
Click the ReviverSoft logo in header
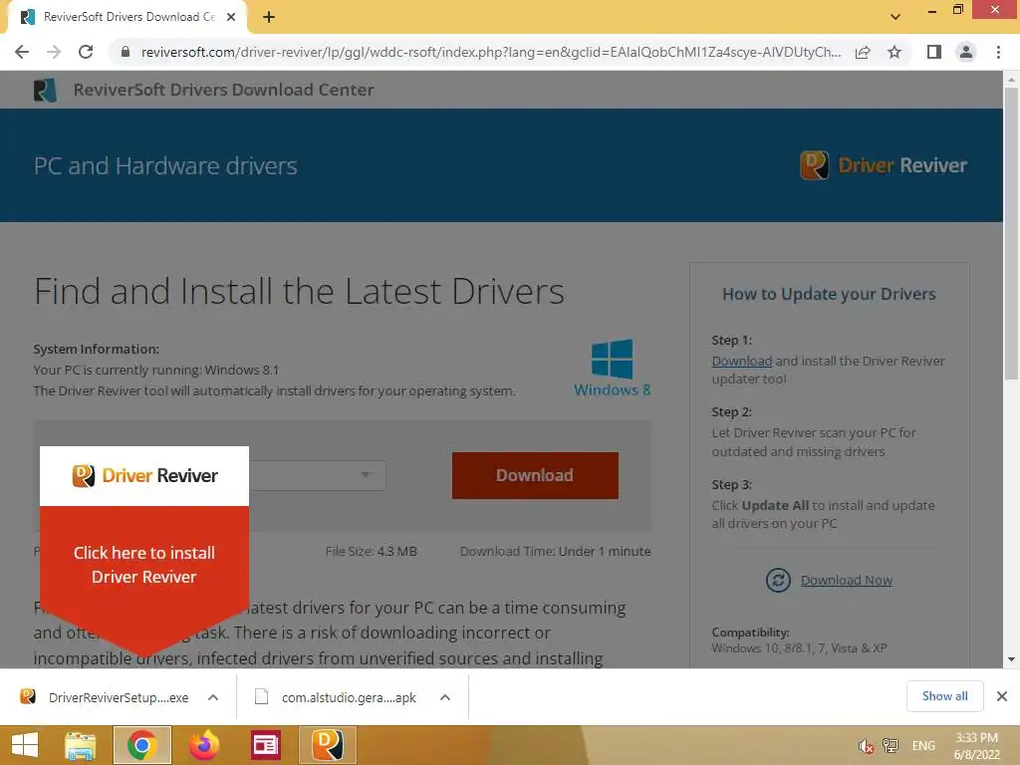tap(45, 90)
